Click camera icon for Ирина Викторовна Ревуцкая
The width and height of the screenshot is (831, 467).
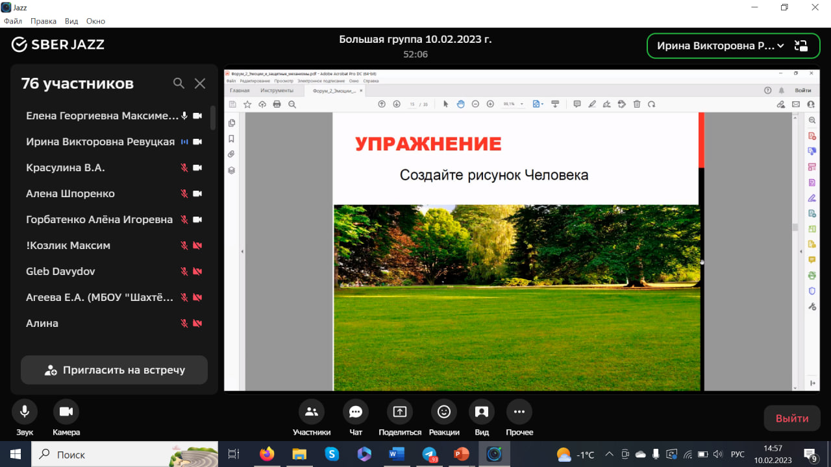pyautogui.click(x=197, y=141)
